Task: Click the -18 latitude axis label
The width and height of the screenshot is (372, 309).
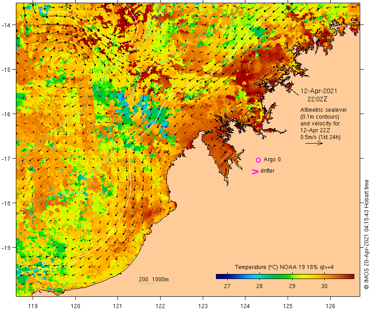Action: pyautogui.click(x=6, y=203)
